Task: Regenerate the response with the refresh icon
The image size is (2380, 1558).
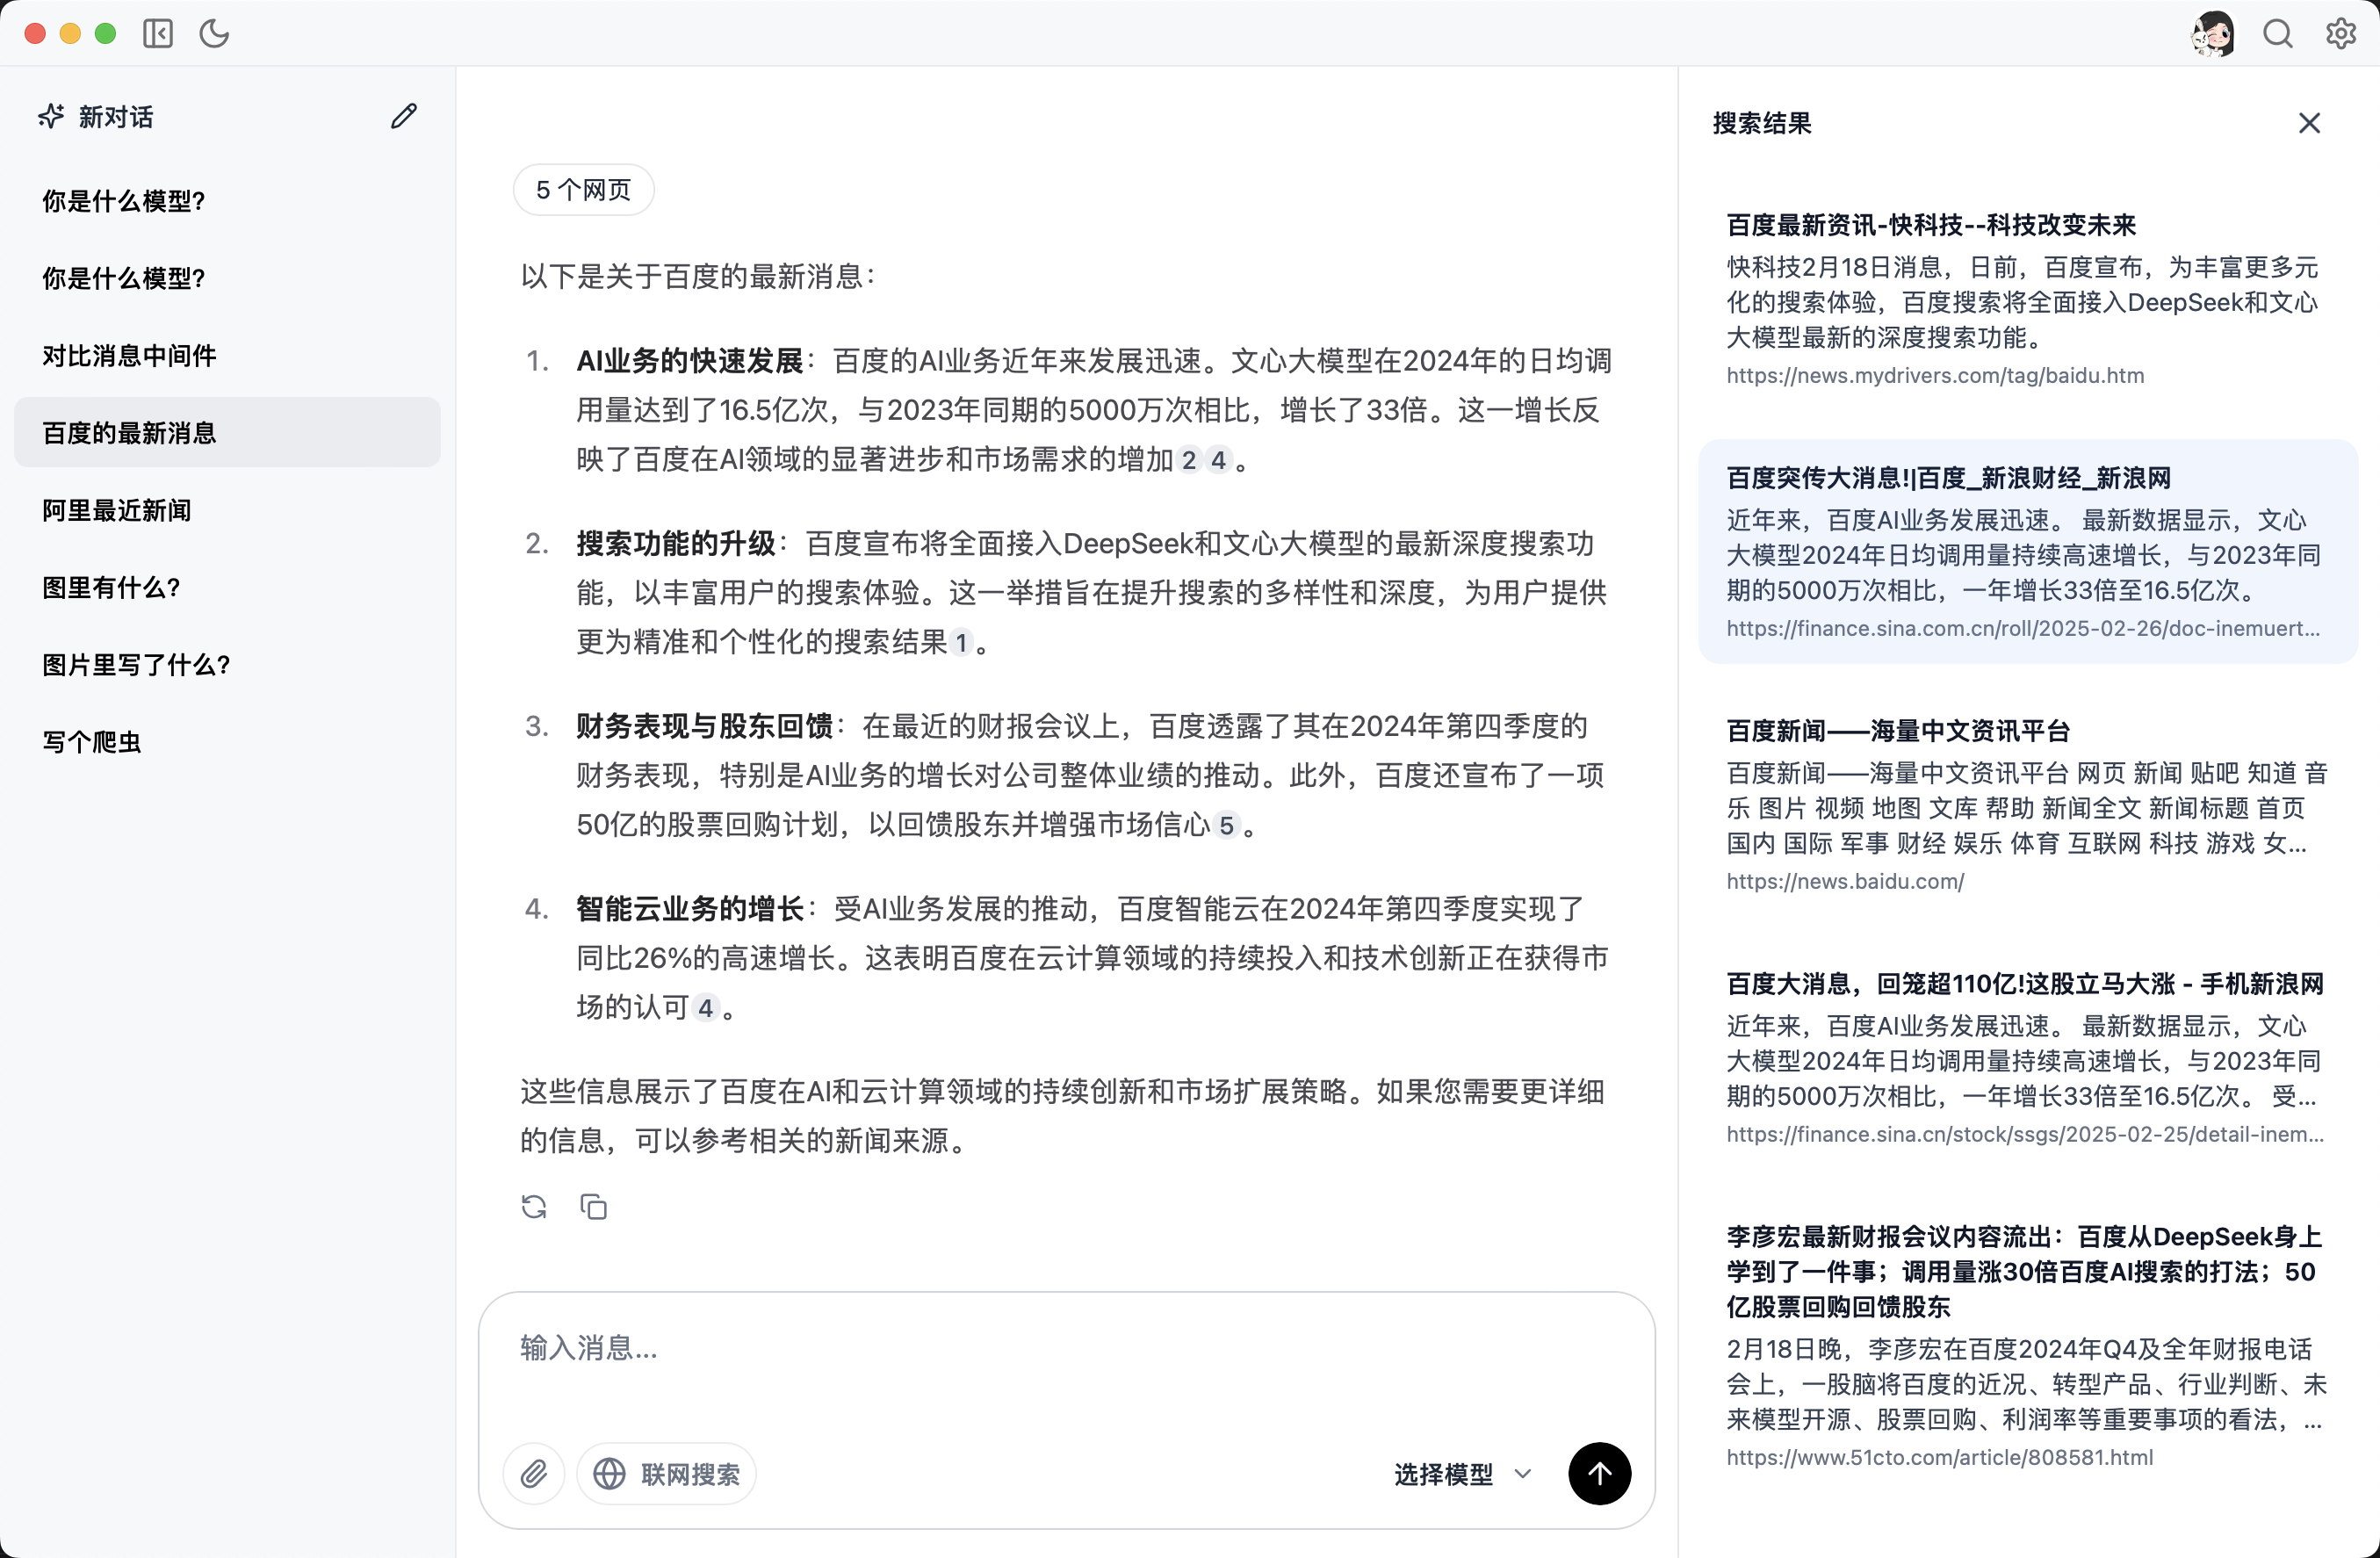Action: pyautogui.click(x=535, y=1207)
